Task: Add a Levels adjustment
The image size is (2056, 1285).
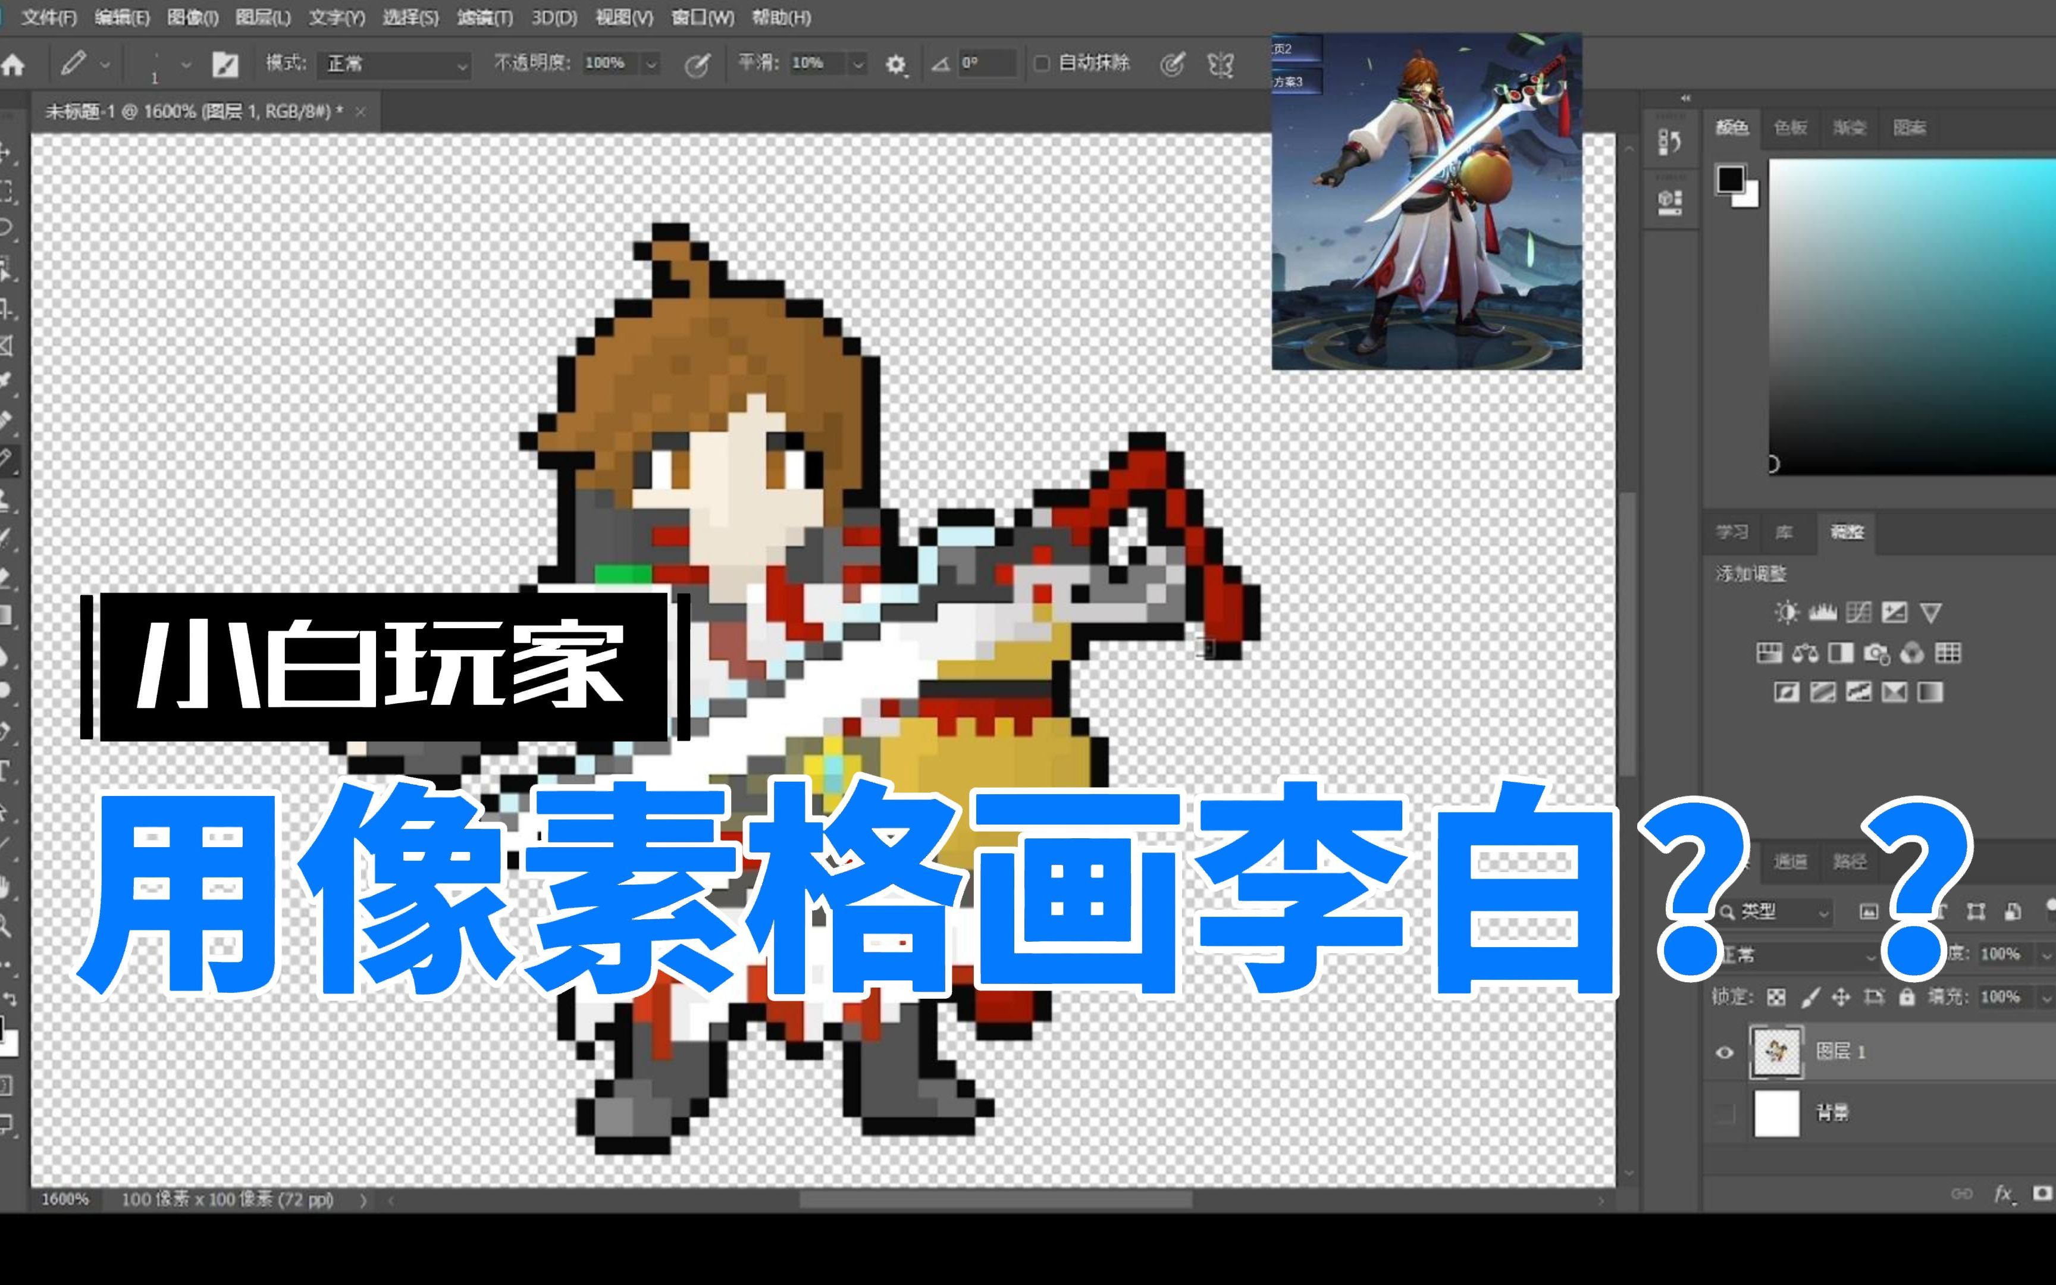Action: pyautogui.click(x=1823, y=612)
